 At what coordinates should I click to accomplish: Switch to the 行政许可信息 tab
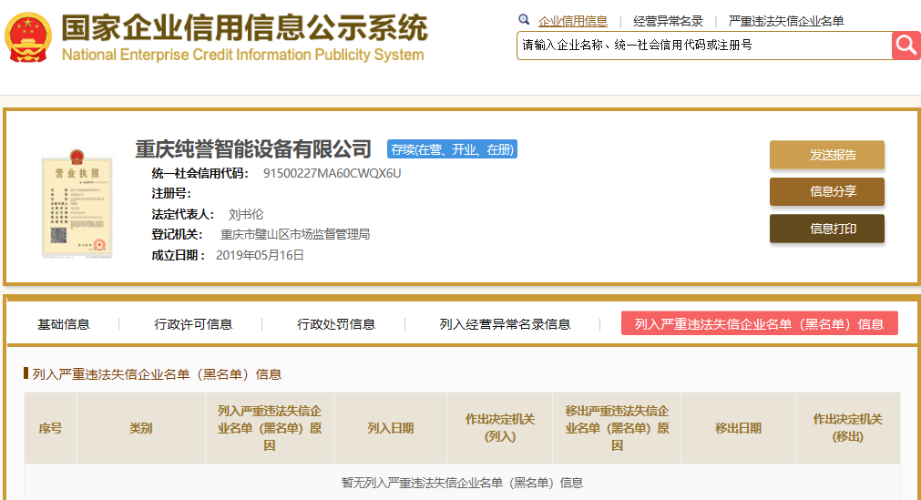pos(193,324)
